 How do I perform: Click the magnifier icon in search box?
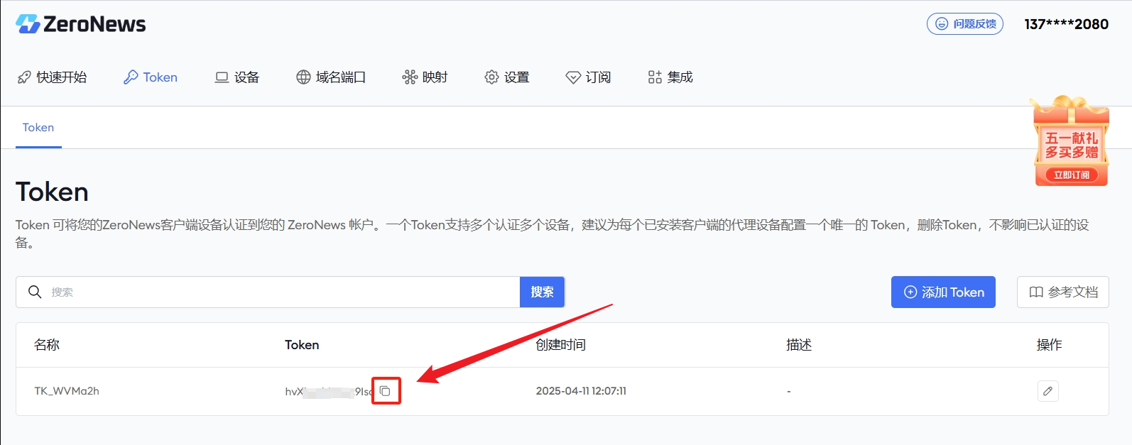coord(35,292)
